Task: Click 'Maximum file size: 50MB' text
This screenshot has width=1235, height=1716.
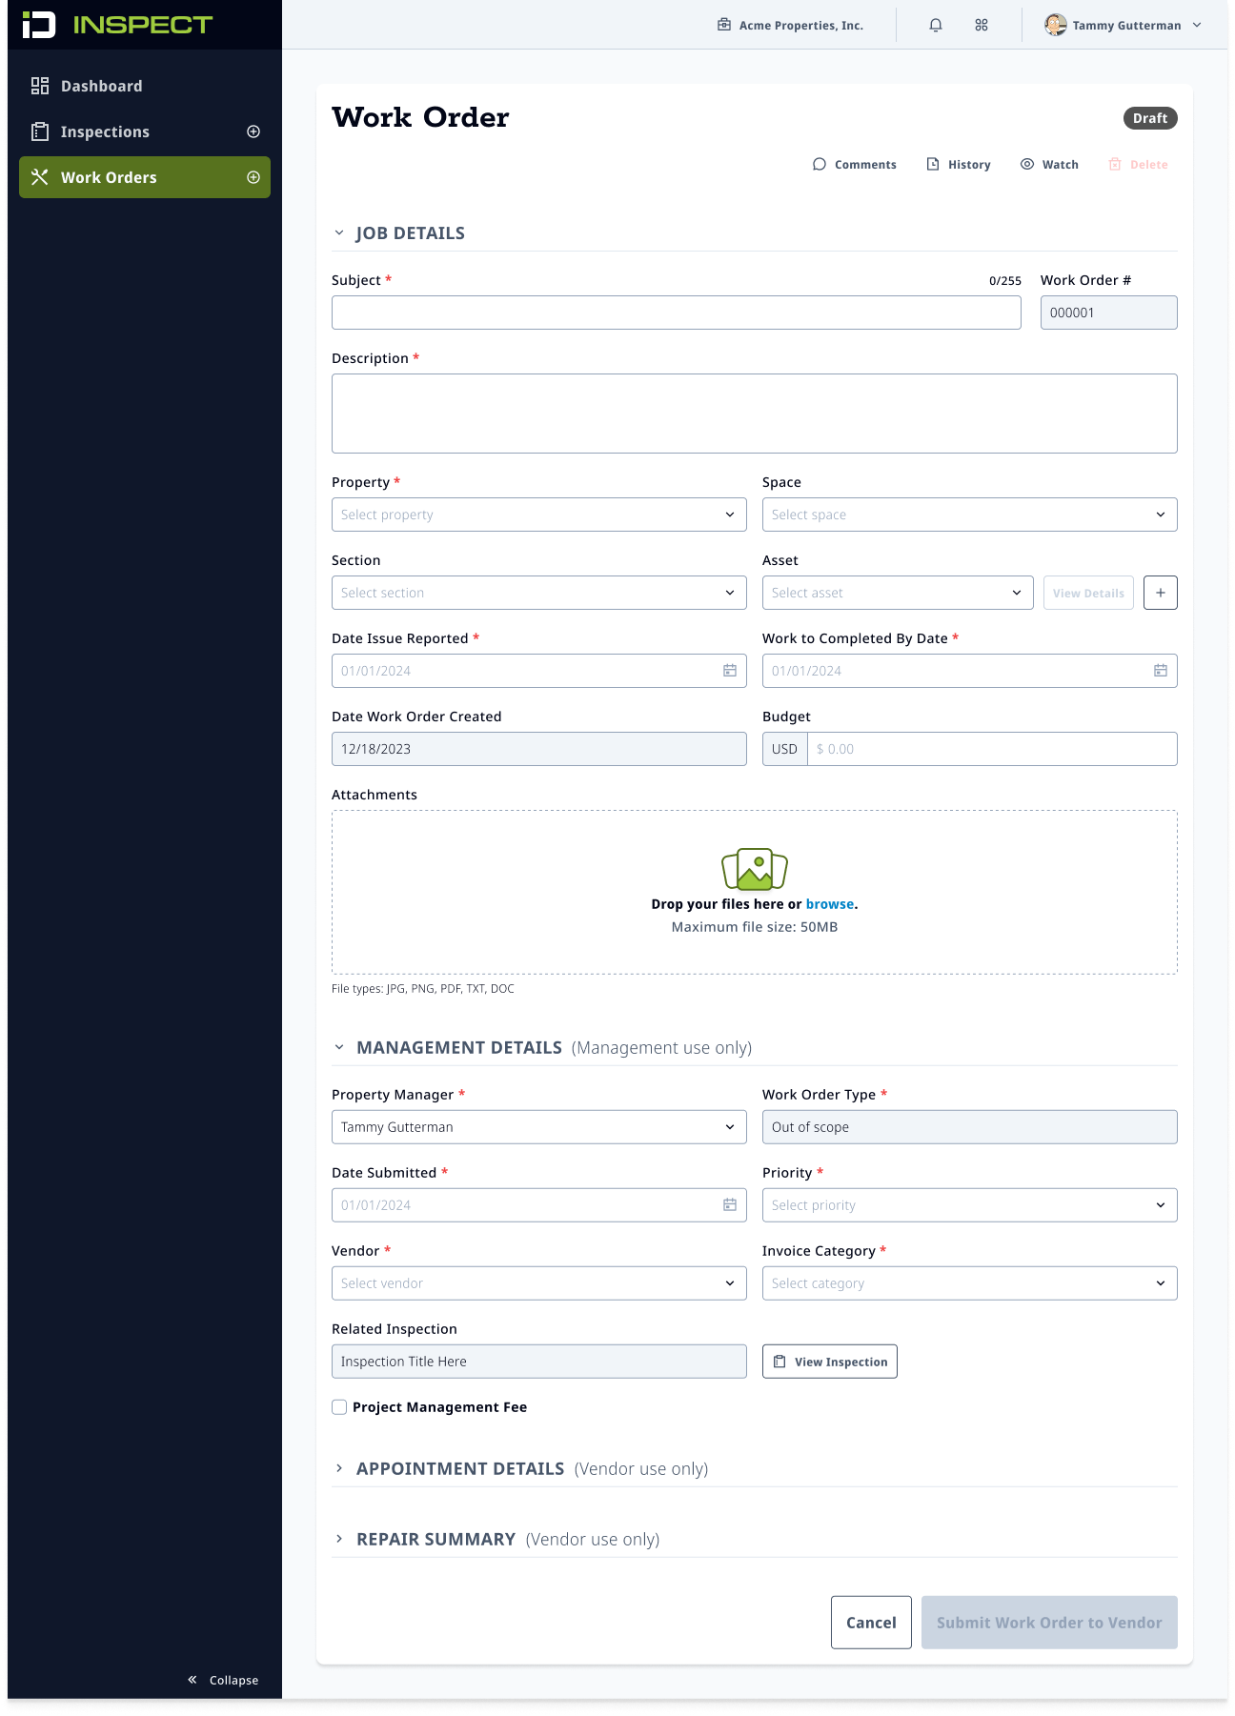Action: pyautogui.click(x=755, y=927)
